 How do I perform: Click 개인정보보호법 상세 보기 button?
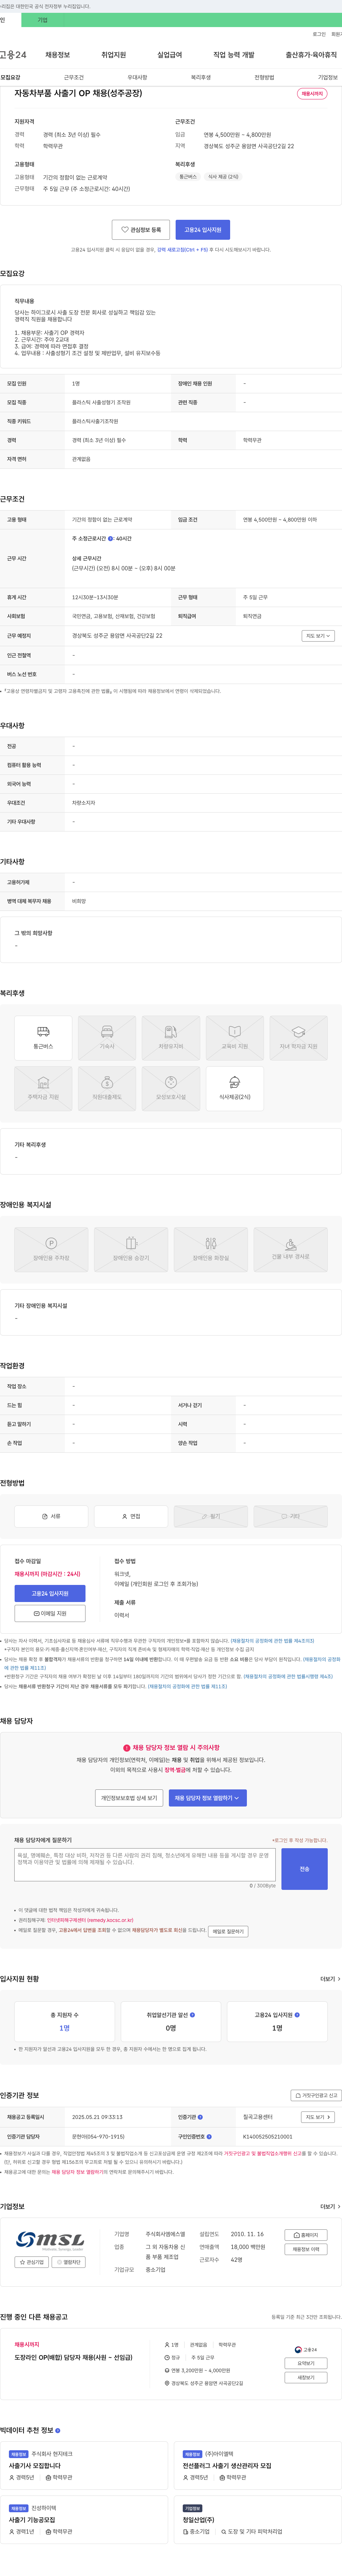[x=129, y=1798]
